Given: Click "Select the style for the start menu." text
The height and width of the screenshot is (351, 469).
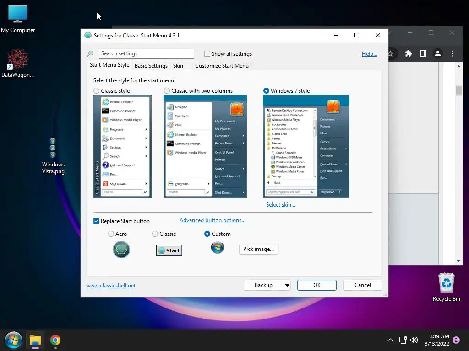Looking at the screenshot, I should [x=134, y=80].
